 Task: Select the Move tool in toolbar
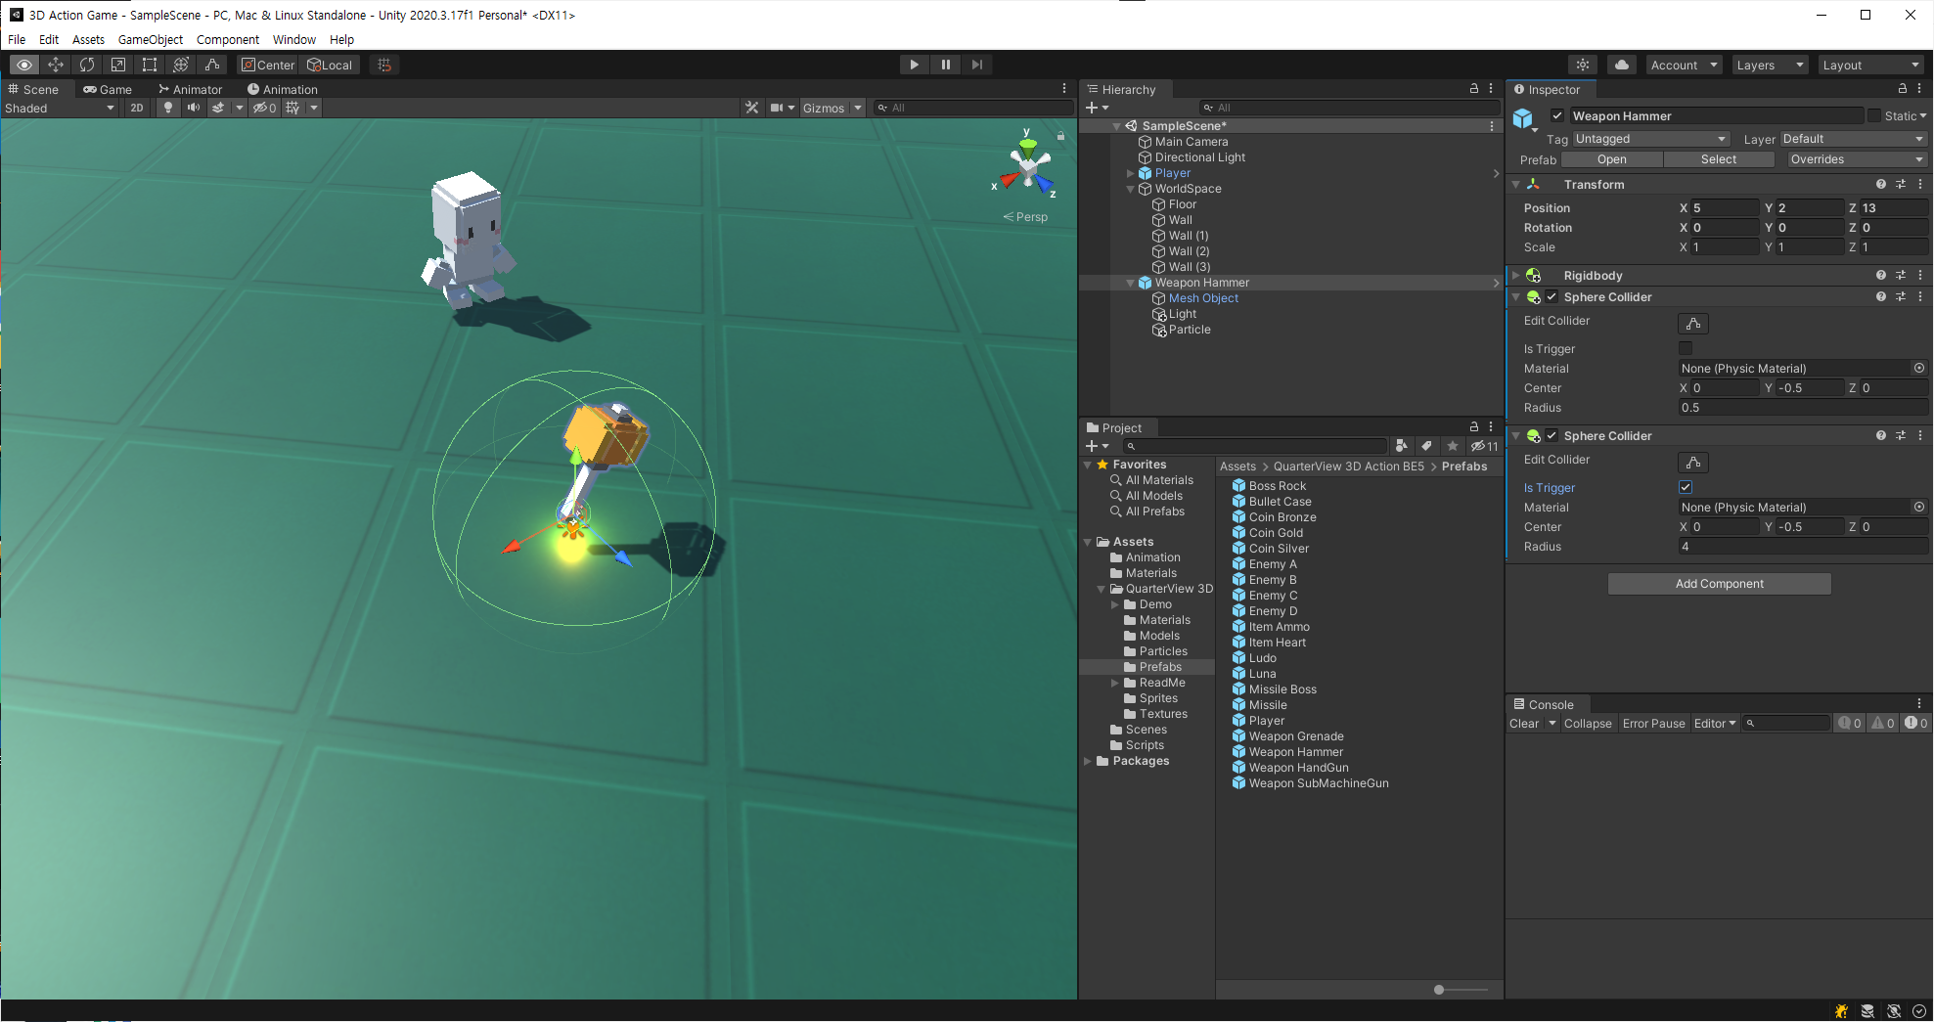click(x=56, y=65)
